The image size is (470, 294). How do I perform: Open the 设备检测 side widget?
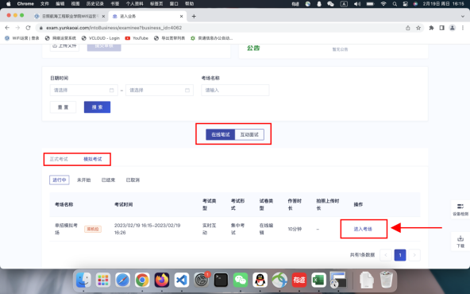coord(460,210)
